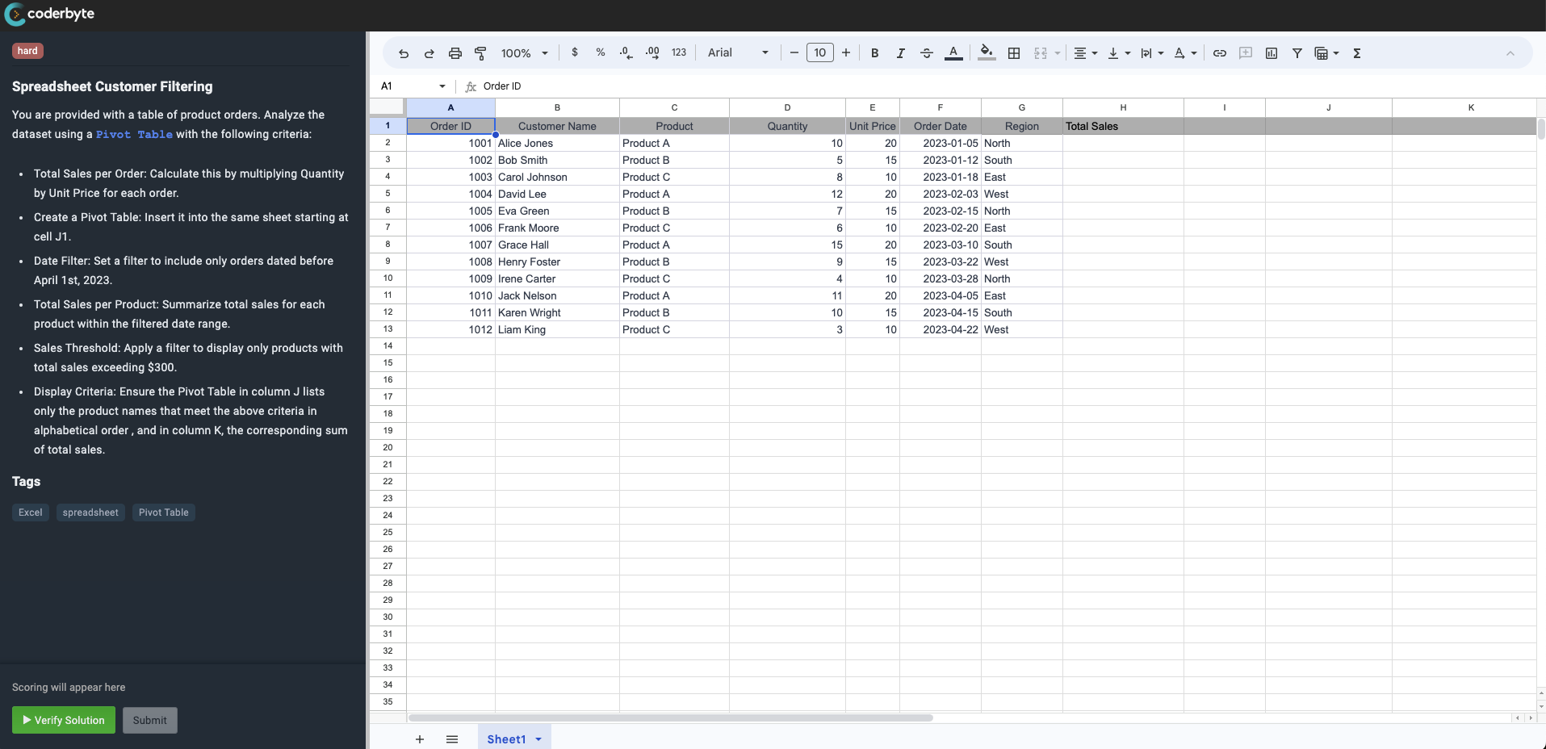Image resolution: width=1546 pixels, height=749 pixels.
Task: Open the Sheet1 tab menu
Action: coord(539,739)
